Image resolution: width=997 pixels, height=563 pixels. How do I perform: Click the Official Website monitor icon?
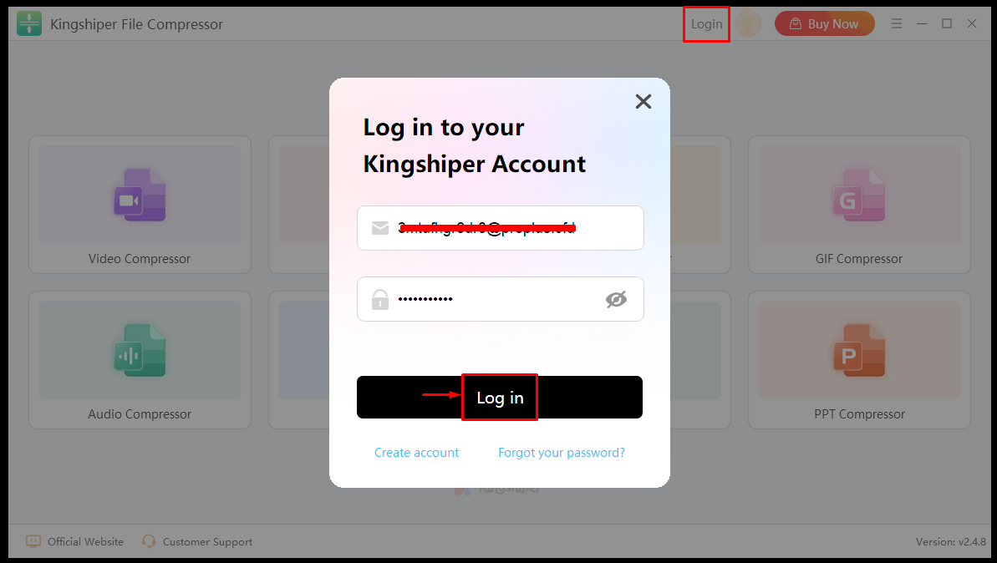pos(33,541)
